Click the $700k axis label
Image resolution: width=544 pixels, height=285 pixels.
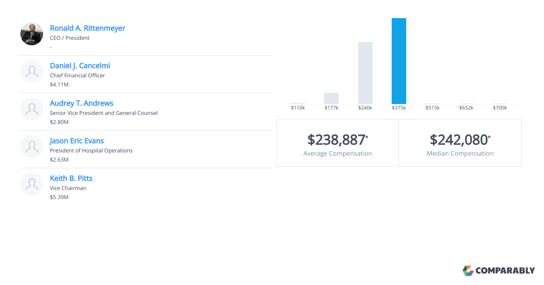pyautogui.click(x=500, y=108)
